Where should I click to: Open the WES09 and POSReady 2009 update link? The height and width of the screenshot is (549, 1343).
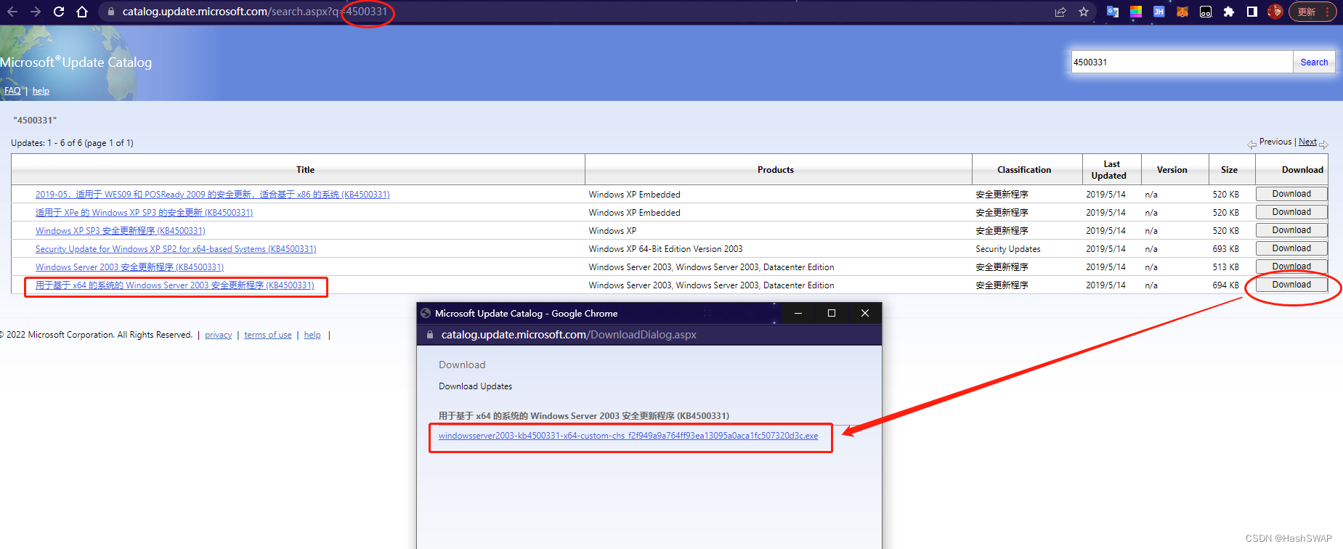213,195
